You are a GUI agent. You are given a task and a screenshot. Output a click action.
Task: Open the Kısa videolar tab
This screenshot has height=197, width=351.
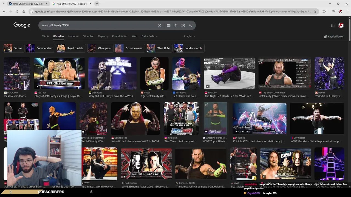coord(120,36)
